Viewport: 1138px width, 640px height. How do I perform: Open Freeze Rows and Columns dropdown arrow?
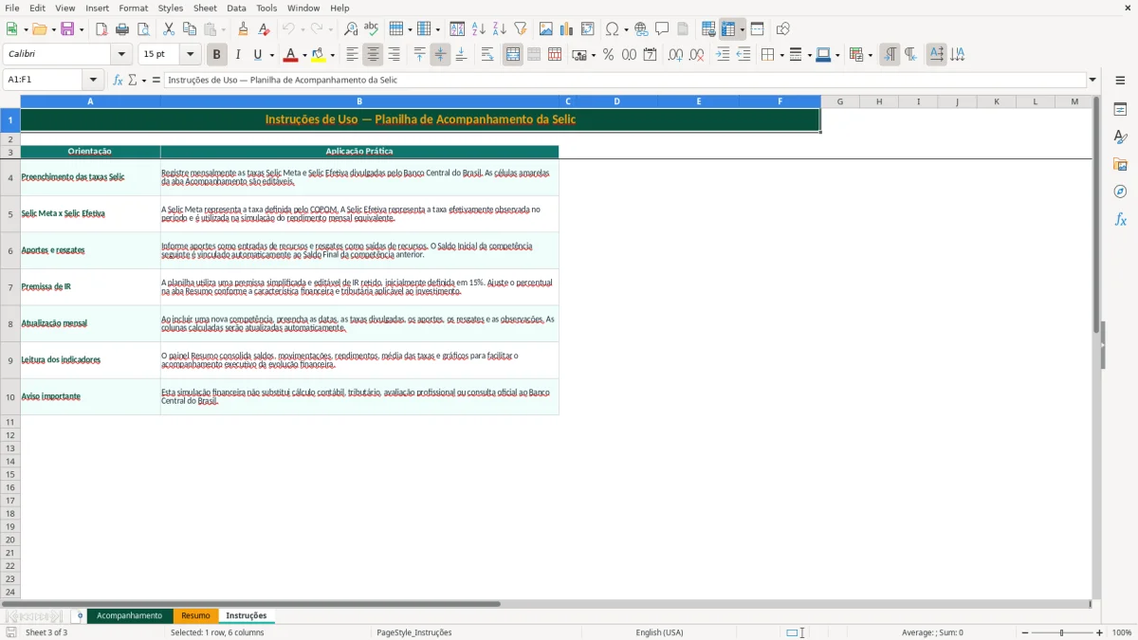(743, 30)
